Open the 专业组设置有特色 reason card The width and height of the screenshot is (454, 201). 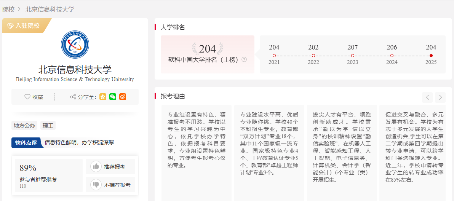(x=197, y=153)
